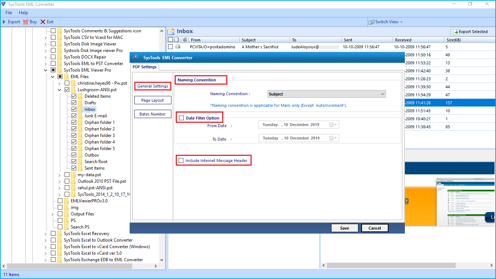
Task: Open Page Layout section
Action: [x=153, y=100]
